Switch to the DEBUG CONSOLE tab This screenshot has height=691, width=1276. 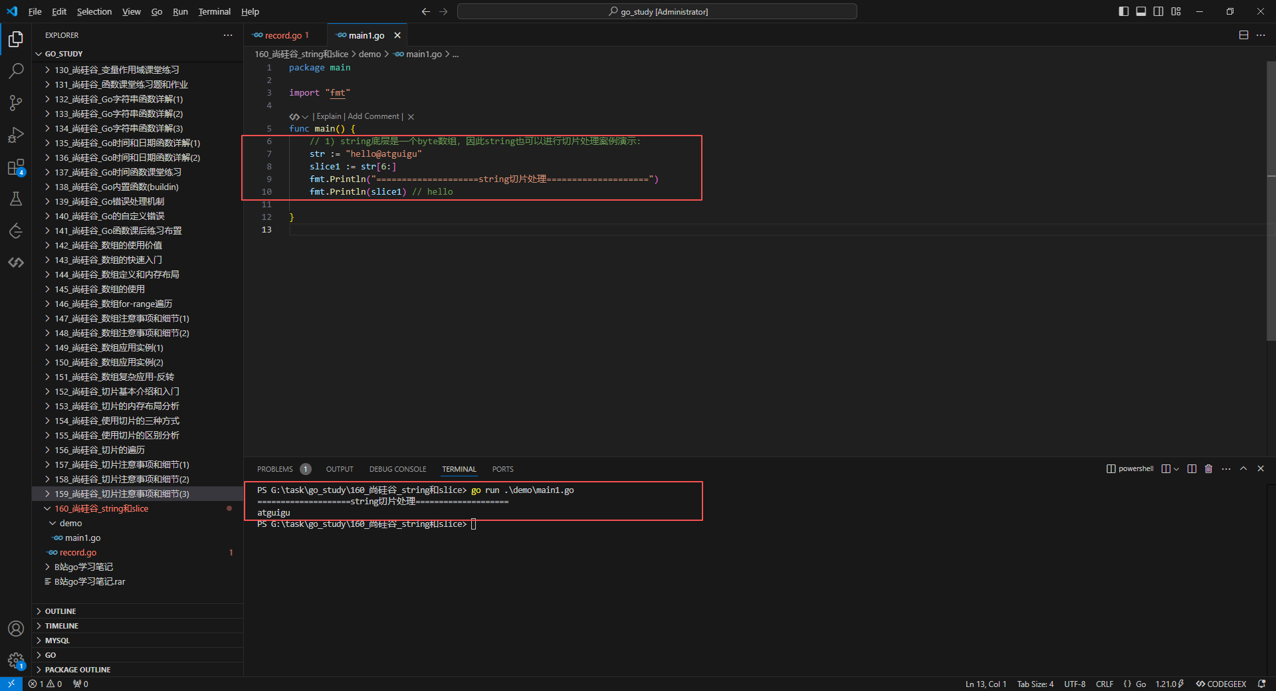click(x=398, y=469)
